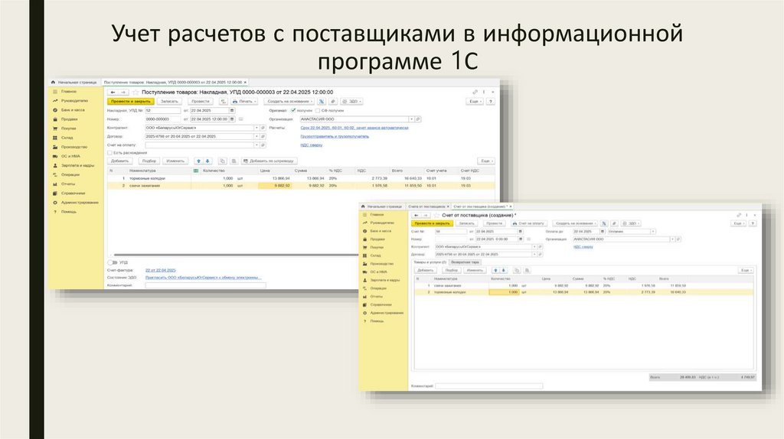Select Товары и услуги (2) tab
This screenshot has width=784, height=439.
(430, 262)
